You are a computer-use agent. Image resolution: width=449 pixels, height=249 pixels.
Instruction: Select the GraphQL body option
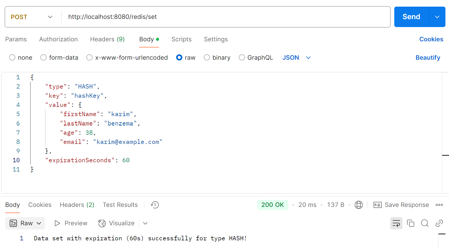point(242,58)
